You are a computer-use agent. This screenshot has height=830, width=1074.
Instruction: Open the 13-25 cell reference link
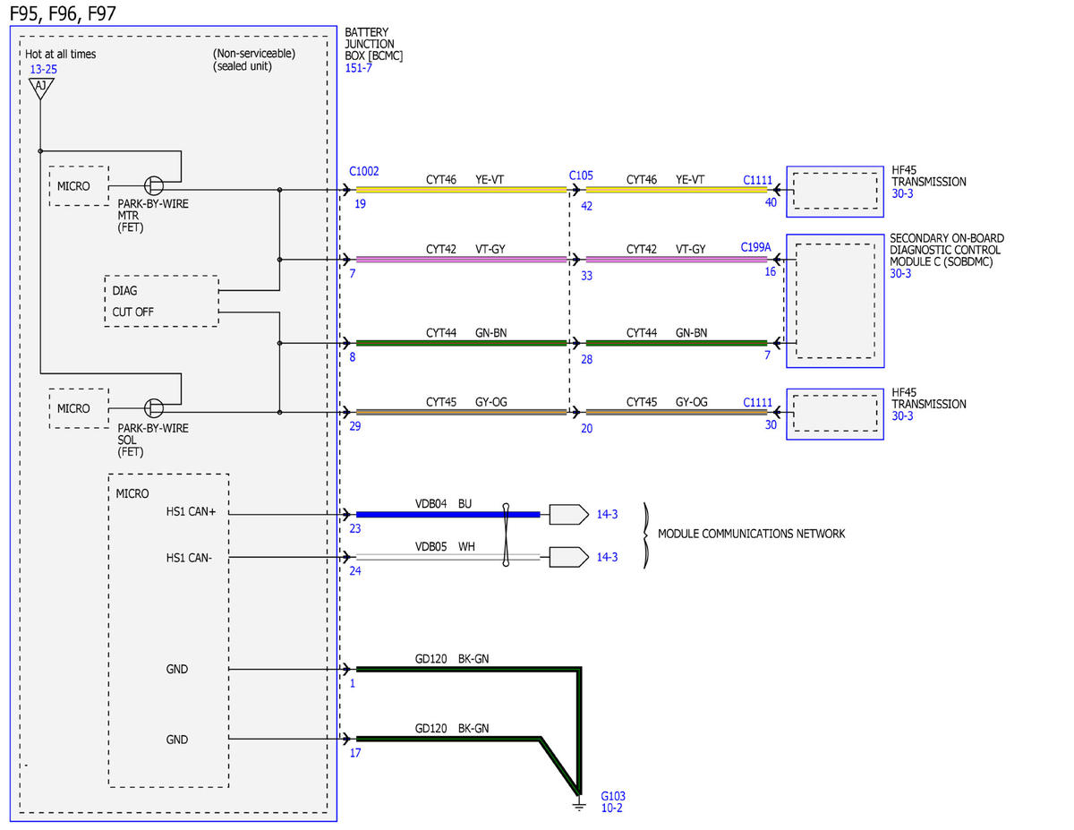coord(42,69)
